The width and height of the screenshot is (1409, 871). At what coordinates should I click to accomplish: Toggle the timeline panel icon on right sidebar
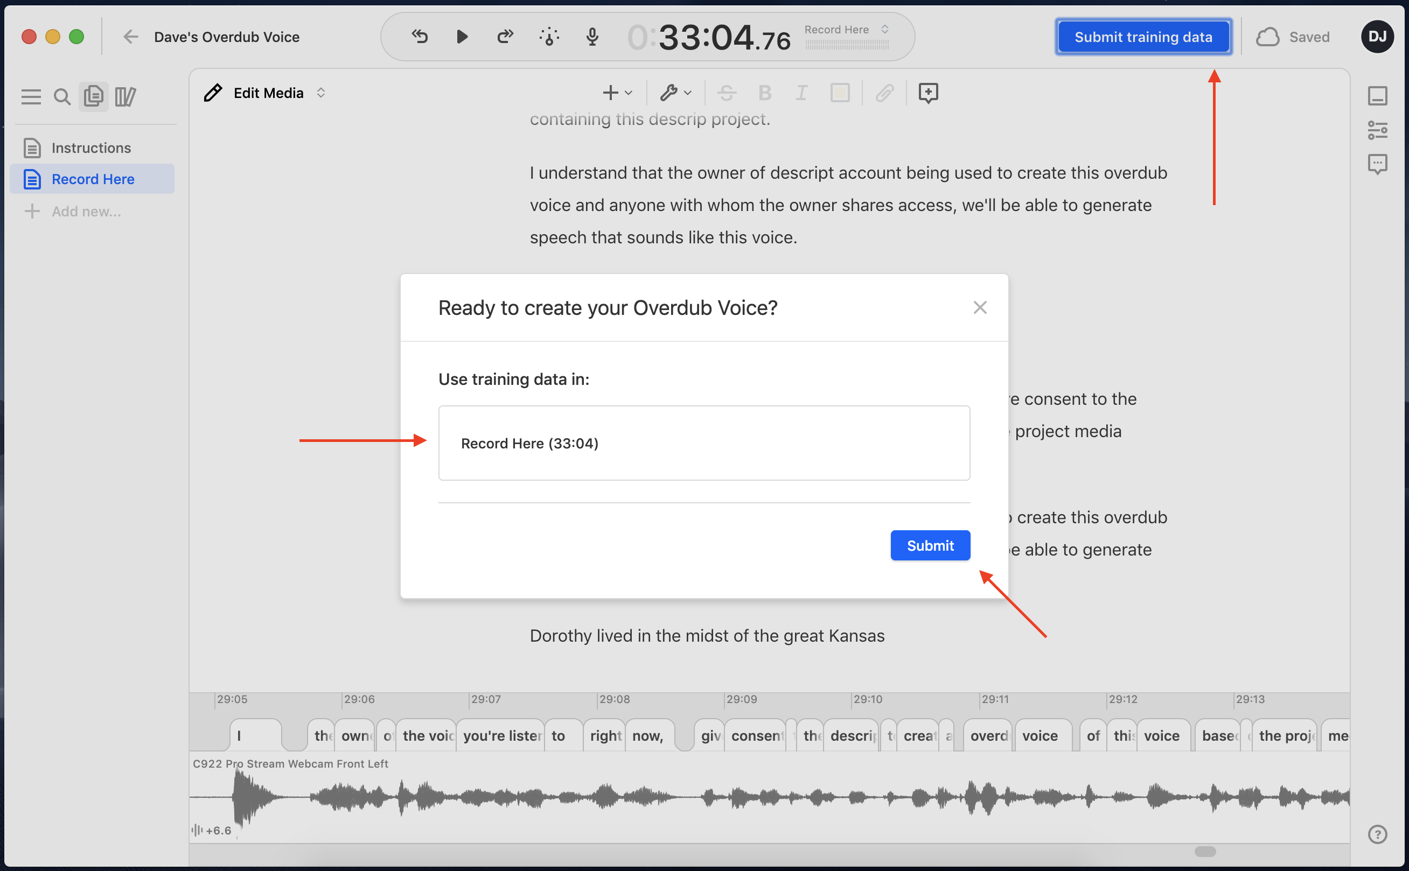[x=1377, y=96]
